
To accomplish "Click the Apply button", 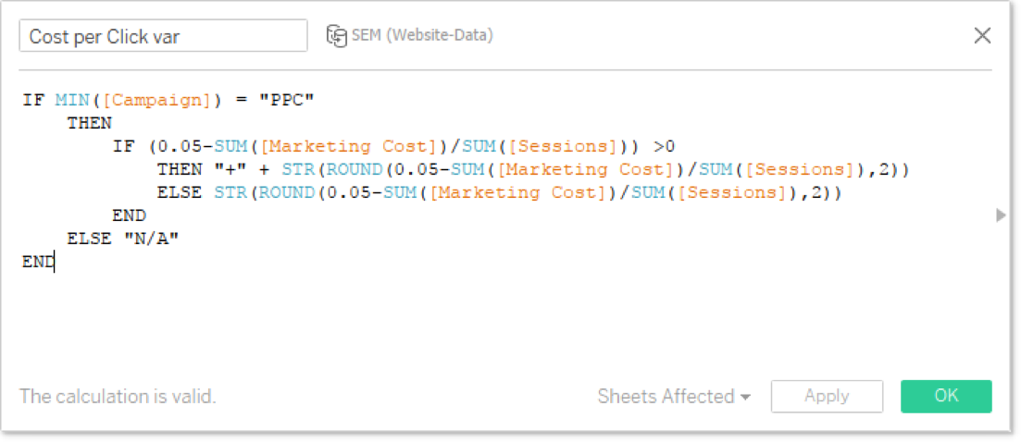I will coord(827,396).
